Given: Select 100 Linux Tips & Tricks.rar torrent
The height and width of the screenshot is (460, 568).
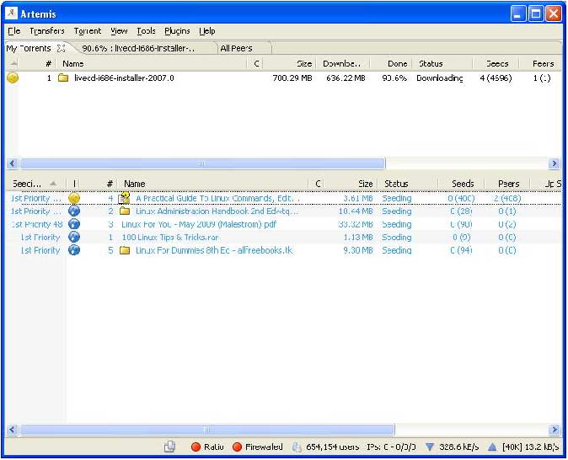Looking at the screenshot, I should 284,238.
